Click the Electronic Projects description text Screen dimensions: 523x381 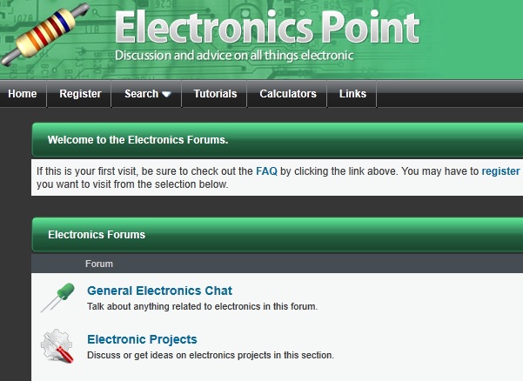[x=210, y=355]
